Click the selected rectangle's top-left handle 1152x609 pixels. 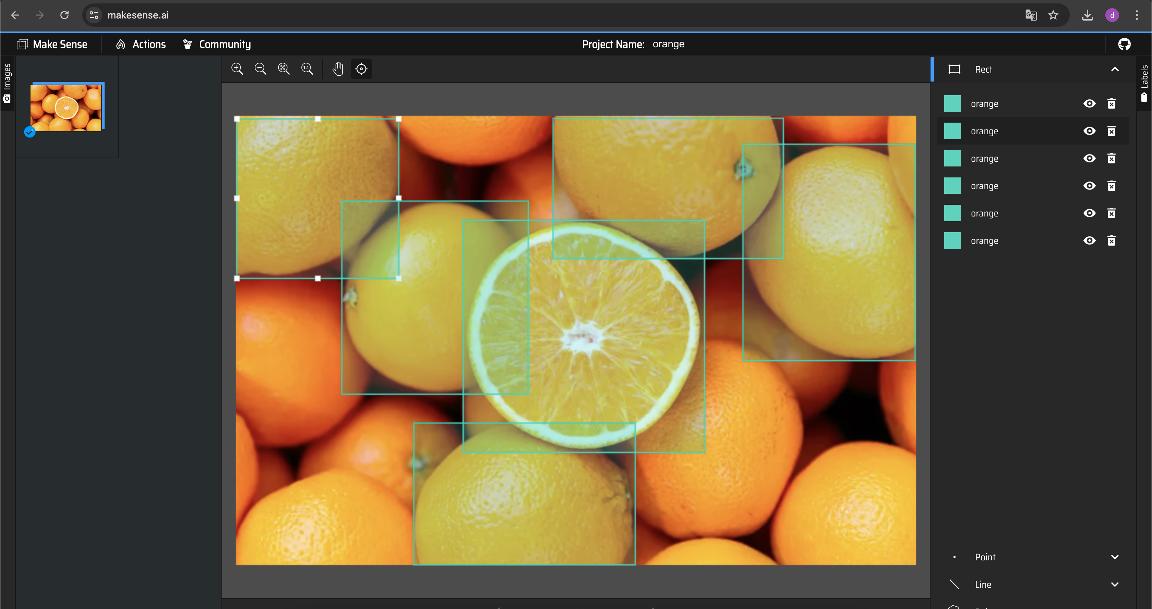237,119
